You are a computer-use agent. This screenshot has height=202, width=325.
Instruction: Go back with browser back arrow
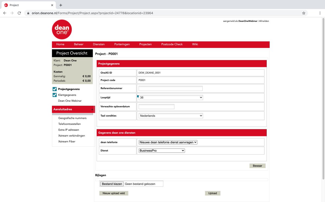tap(5, 13)
